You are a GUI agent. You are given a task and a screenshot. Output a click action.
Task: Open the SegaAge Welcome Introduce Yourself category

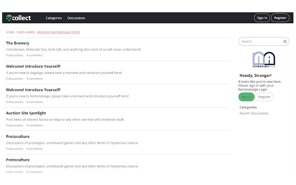[x=33, y=66]
